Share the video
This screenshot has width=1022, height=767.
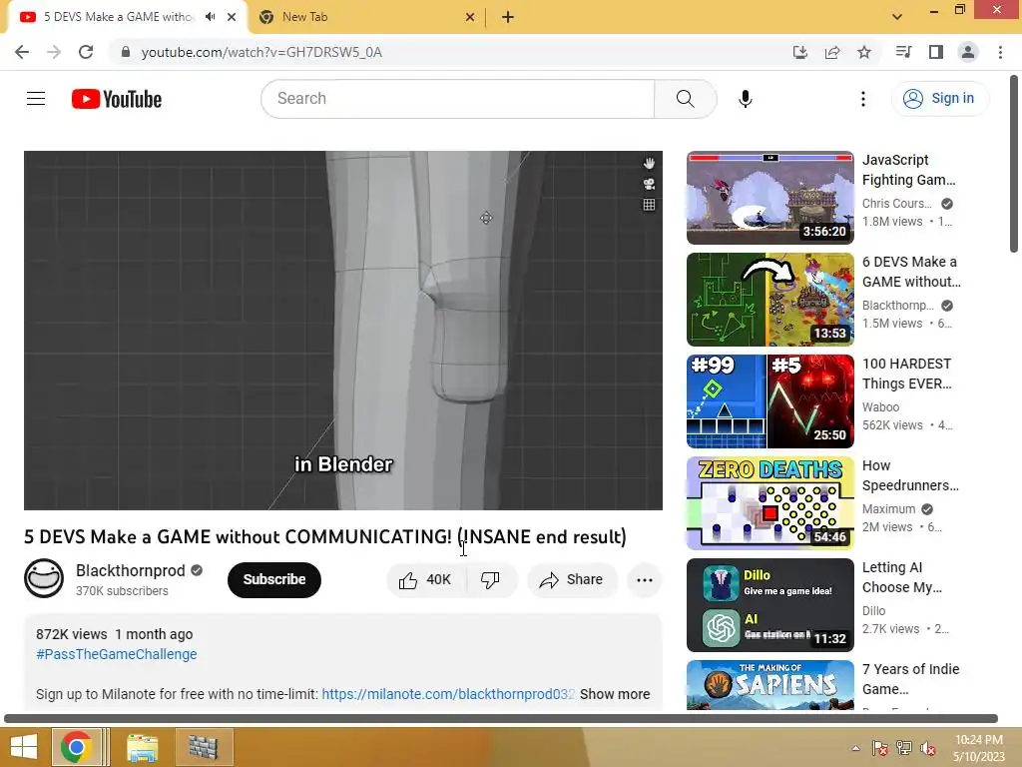pyautogui.click(x=572, y=579)
